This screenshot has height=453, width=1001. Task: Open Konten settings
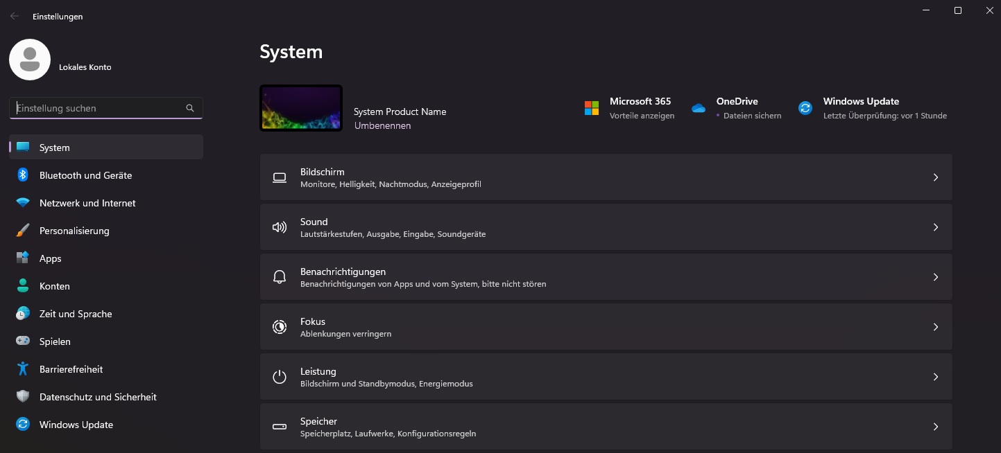point(23,286)
